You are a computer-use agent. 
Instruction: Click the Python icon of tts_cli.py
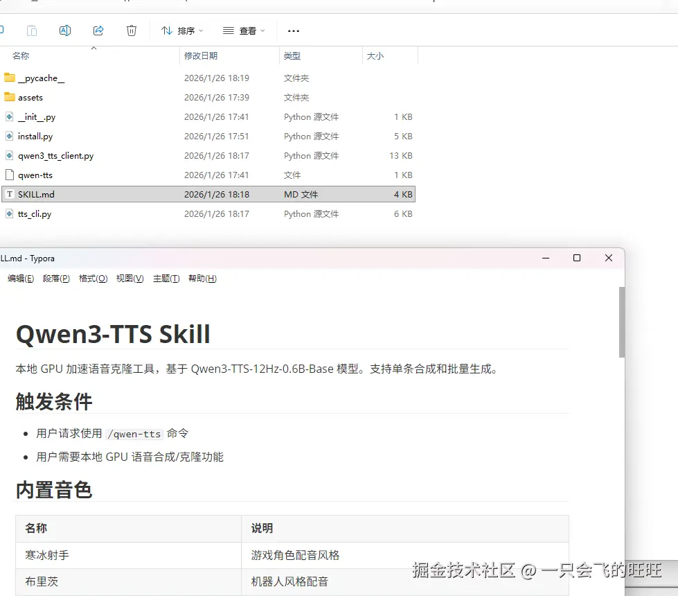10,213
